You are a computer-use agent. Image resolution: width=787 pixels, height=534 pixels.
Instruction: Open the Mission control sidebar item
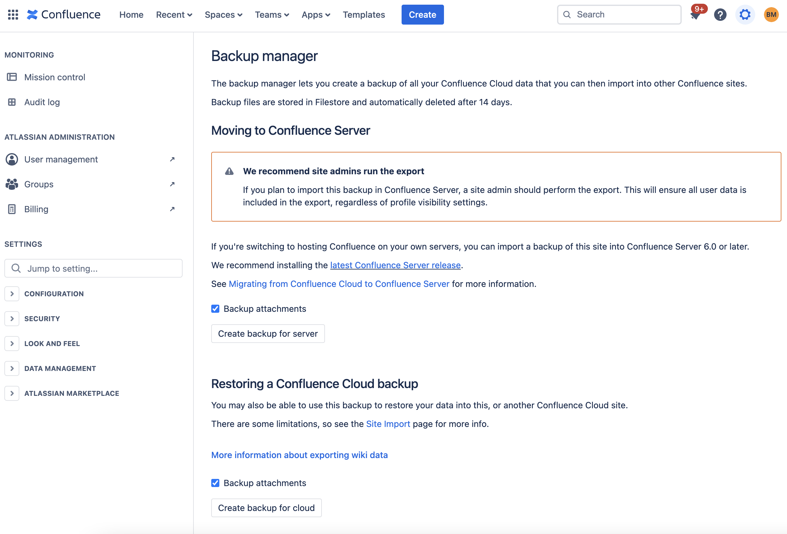(55, 77)
